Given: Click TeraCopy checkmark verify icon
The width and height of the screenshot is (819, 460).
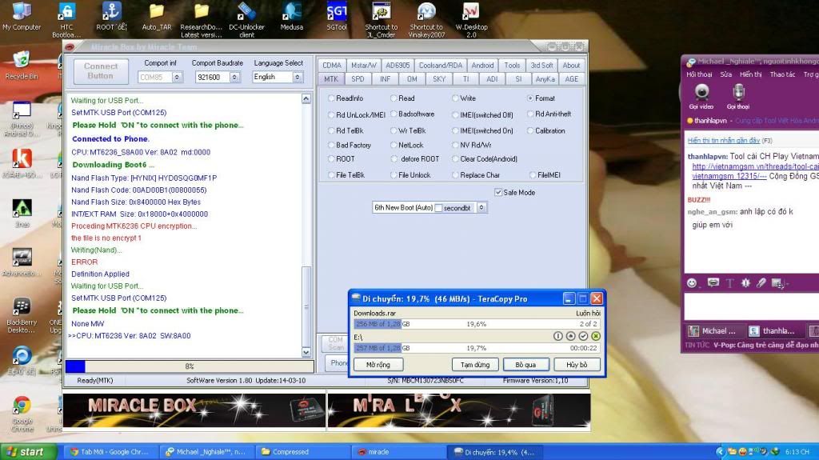Looking at the screenshot, I should (583, 336).
